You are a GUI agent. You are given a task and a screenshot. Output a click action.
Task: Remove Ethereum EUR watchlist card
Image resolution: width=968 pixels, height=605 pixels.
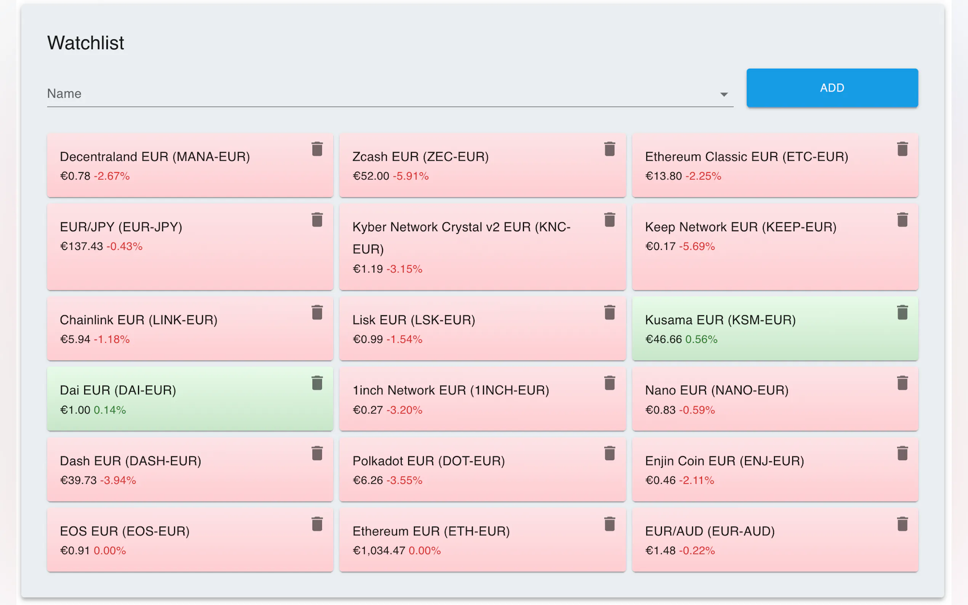(609, 524)
